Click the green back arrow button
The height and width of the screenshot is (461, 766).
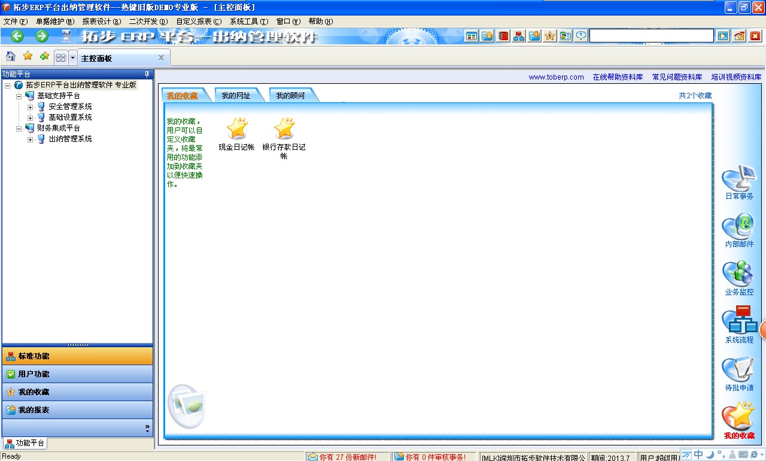17,36
